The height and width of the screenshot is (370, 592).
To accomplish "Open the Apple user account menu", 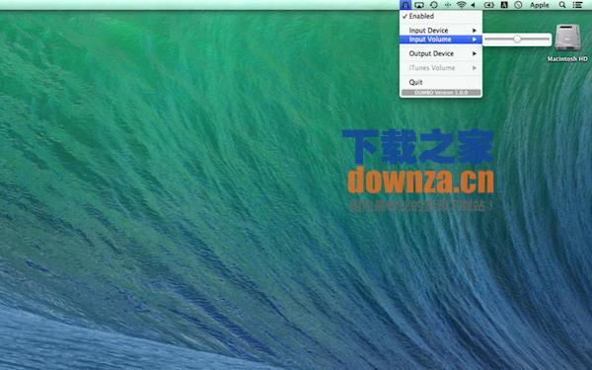I will point(539,5).
